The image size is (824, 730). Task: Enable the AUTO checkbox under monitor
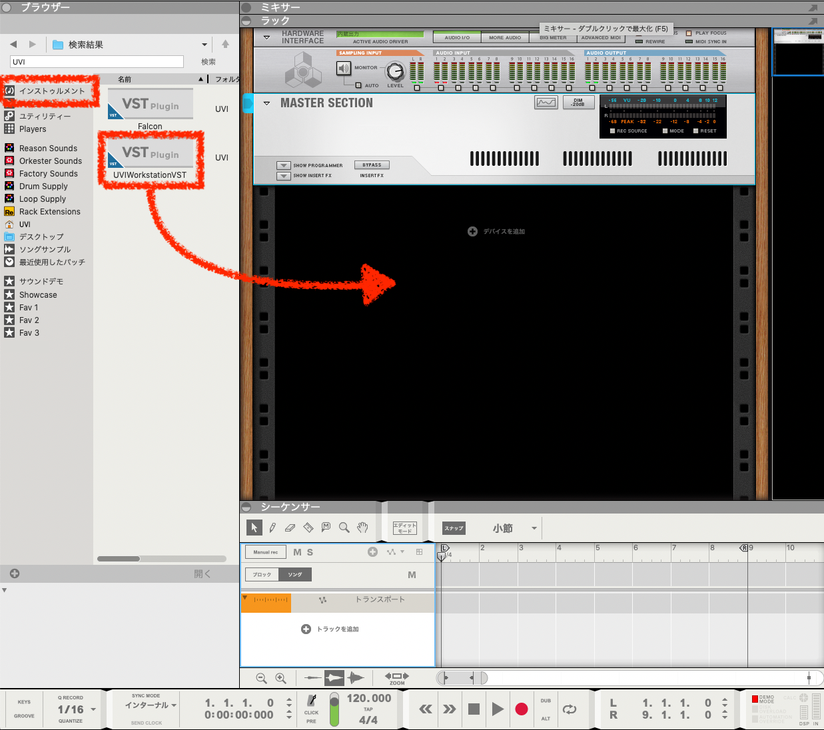(x=358, y=85)
